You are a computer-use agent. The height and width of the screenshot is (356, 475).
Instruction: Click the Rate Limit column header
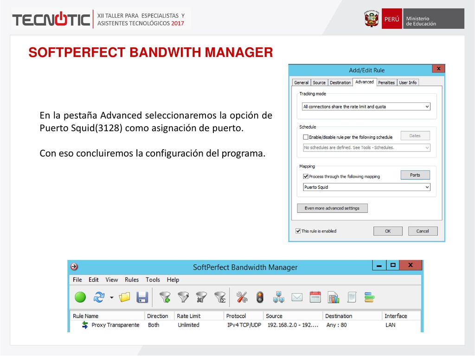point(199,316)
